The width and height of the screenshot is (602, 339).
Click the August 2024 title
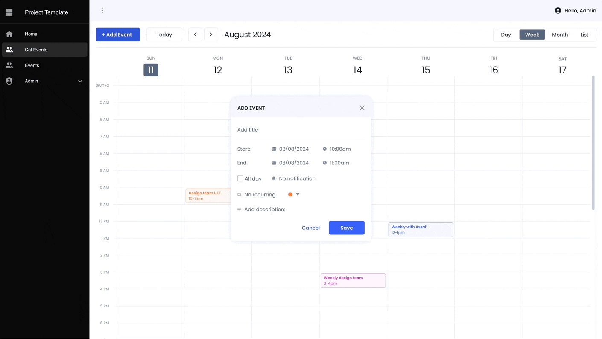248,35
